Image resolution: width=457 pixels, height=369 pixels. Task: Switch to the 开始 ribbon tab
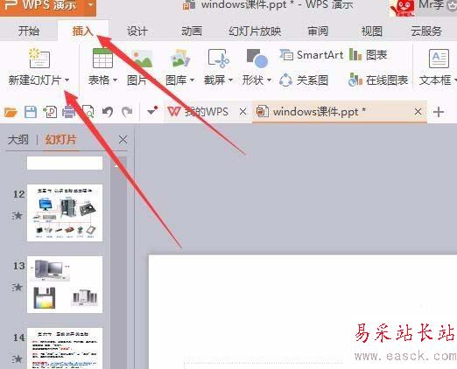coord(29,31)
